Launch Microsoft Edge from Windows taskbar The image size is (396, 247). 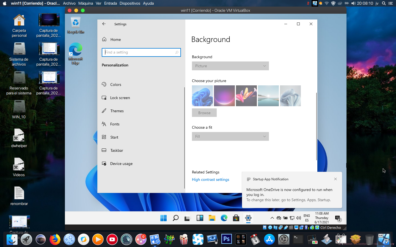pyautogui.click(x=224, y=218)
